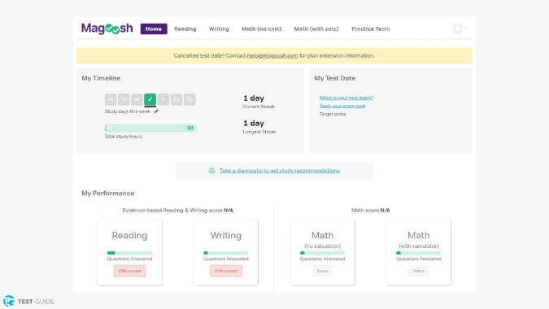Click the total study hours progress bar
Image resolution: width=549 pixels, height=309 pixels.
tap(150, 128)
